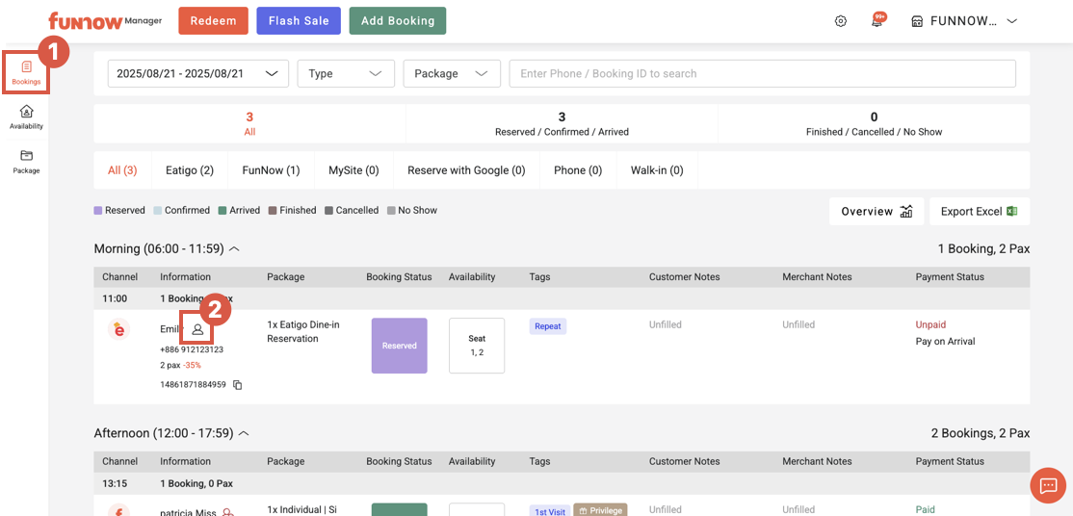Collapse the Morning bookings section
This screenshot has width=1073, height=516.
[234, 249]
